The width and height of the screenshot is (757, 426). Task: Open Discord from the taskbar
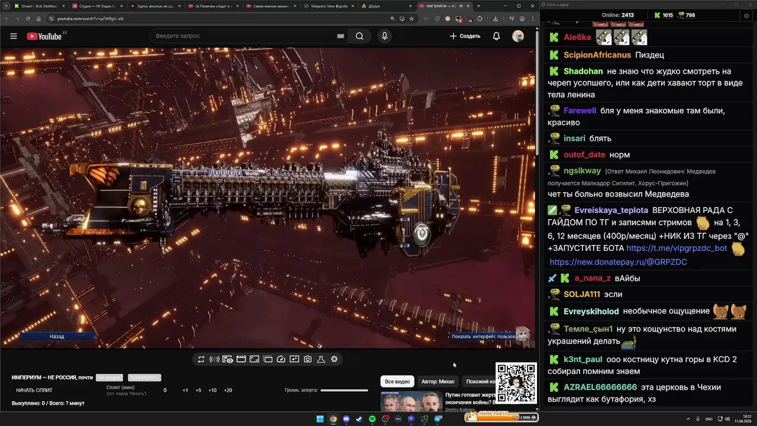[x=346, y=419]
